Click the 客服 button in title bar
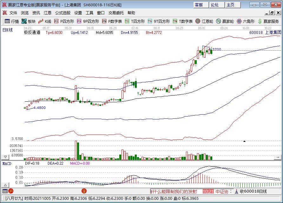 [201, 5]
